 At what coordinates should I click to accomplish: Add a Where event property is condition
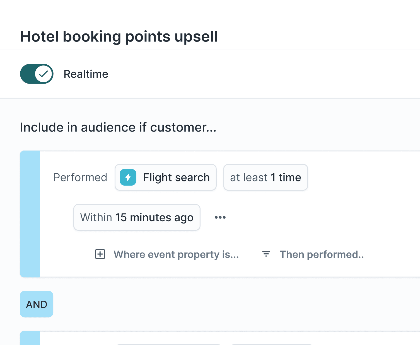point(176,254)
